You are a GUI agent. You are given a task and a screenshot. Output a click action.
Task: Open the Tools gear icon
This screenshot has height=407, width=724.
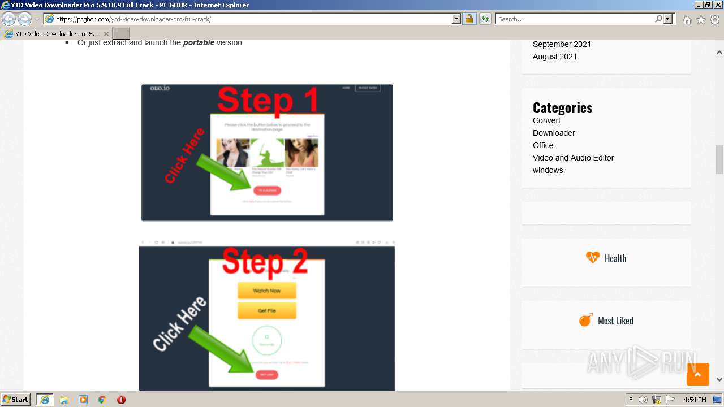tap(715, 20)
